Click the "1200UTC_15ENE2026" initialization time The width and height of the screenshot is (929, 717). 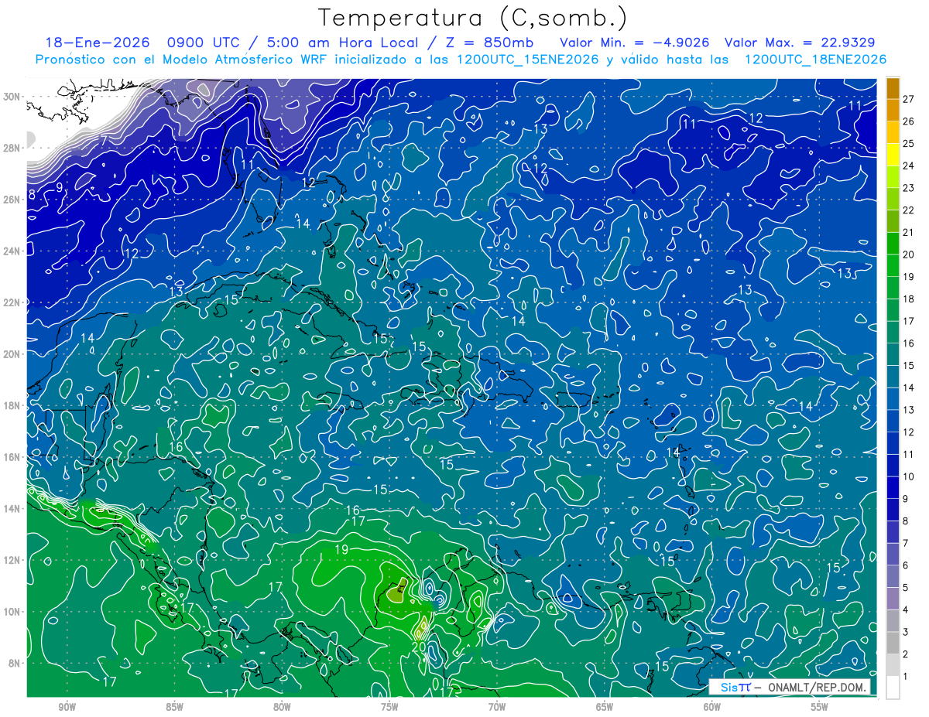[x=526, y=60]
